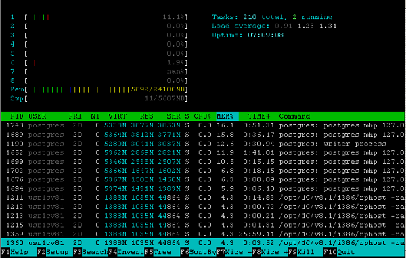Click the 5374M VIRT value
Screen dimensions: 406x258
pos(115,189)
